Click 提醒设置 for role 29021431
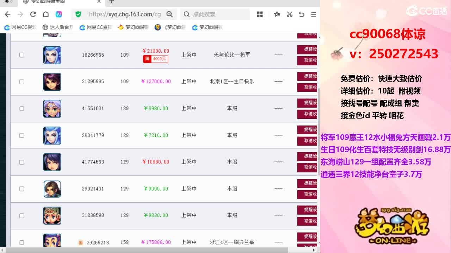 coord(307,183)
